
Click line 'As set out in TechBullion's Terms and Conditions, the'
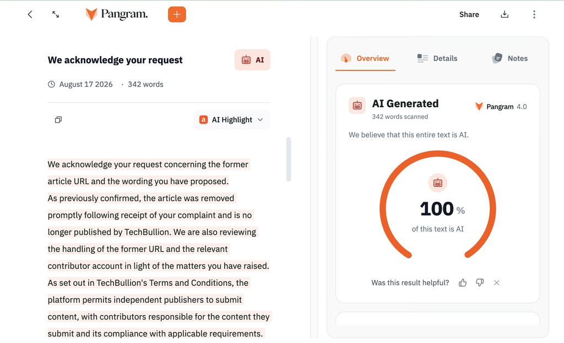click(x=148, y=283)
